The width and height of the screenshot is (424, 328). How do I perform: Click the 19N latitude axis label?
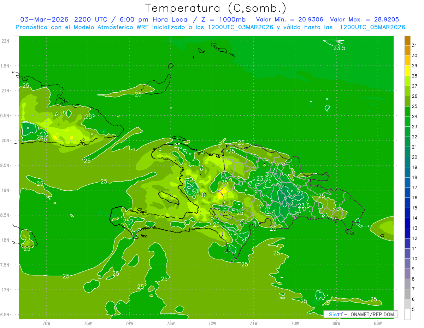tap(5, 190)
